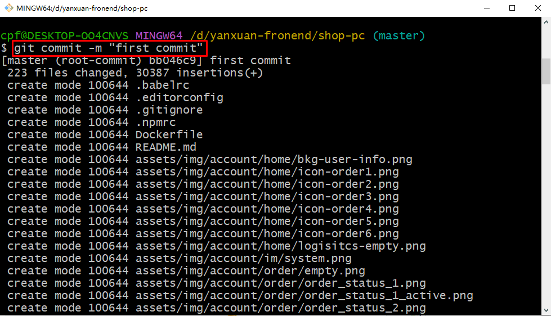The image size is (551, 316).
Task: Click the (master) branch label in prompt
Action: click(399, 36)
